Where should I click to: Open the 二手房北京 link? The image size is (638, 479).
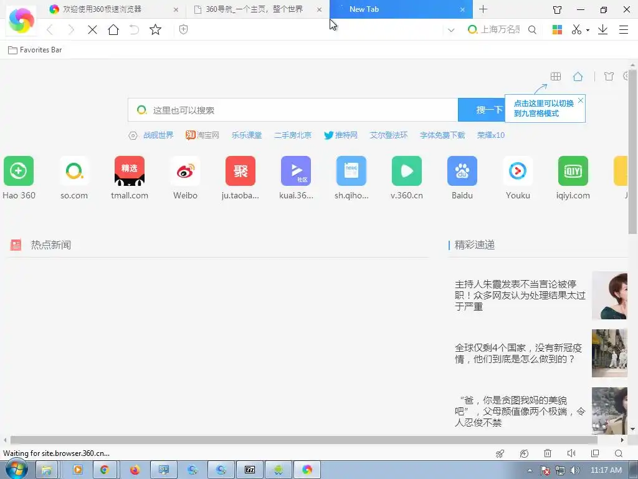293,135
